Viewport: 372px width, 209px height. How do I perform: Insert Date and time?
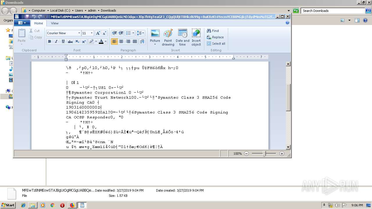(x=183, y=37)
